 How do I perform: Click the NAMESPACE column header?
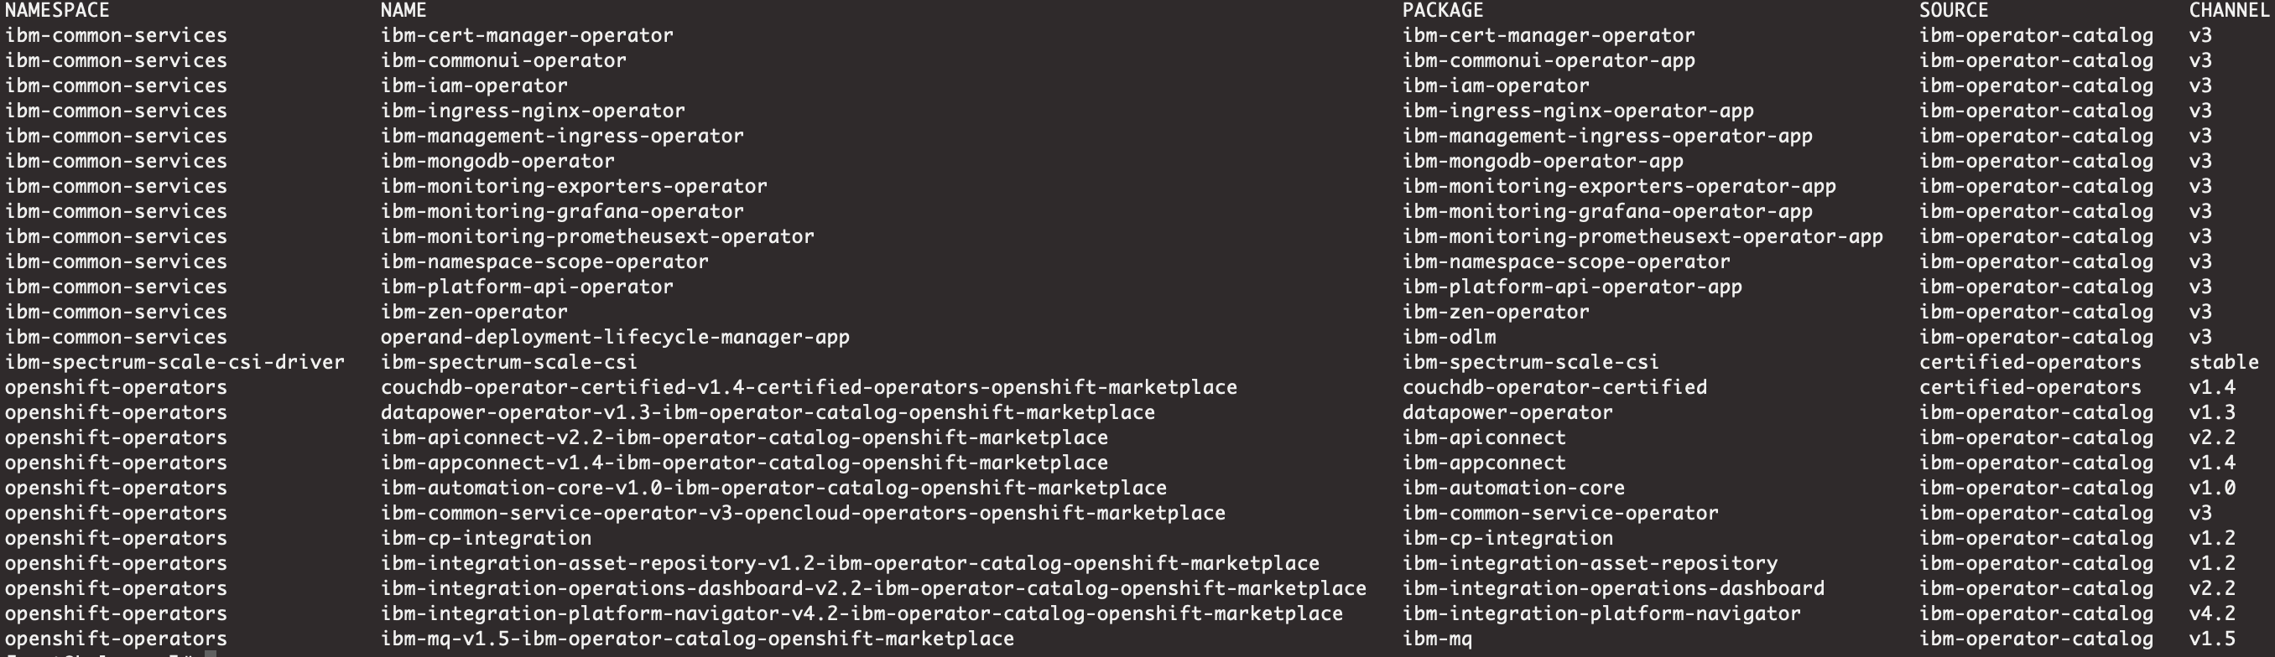[57, 11]
